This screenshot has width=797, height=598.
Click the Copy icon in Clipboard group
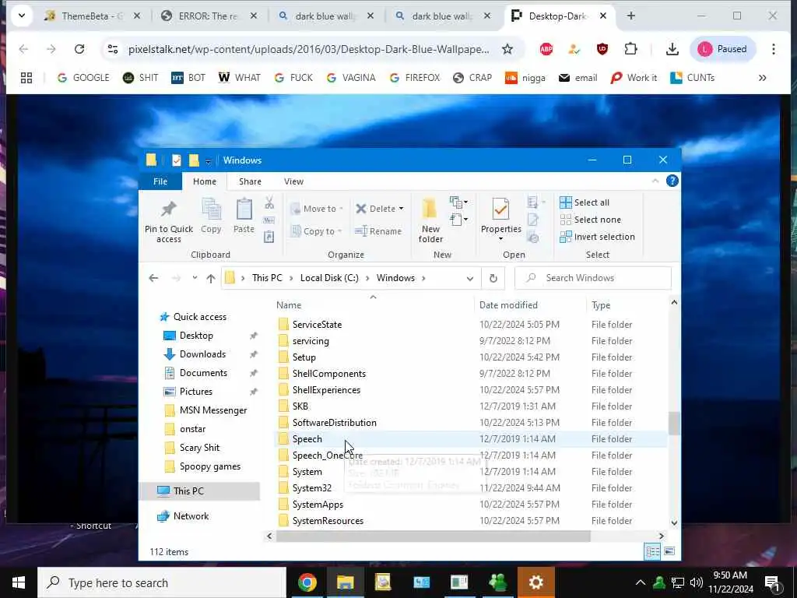(211, 209)
